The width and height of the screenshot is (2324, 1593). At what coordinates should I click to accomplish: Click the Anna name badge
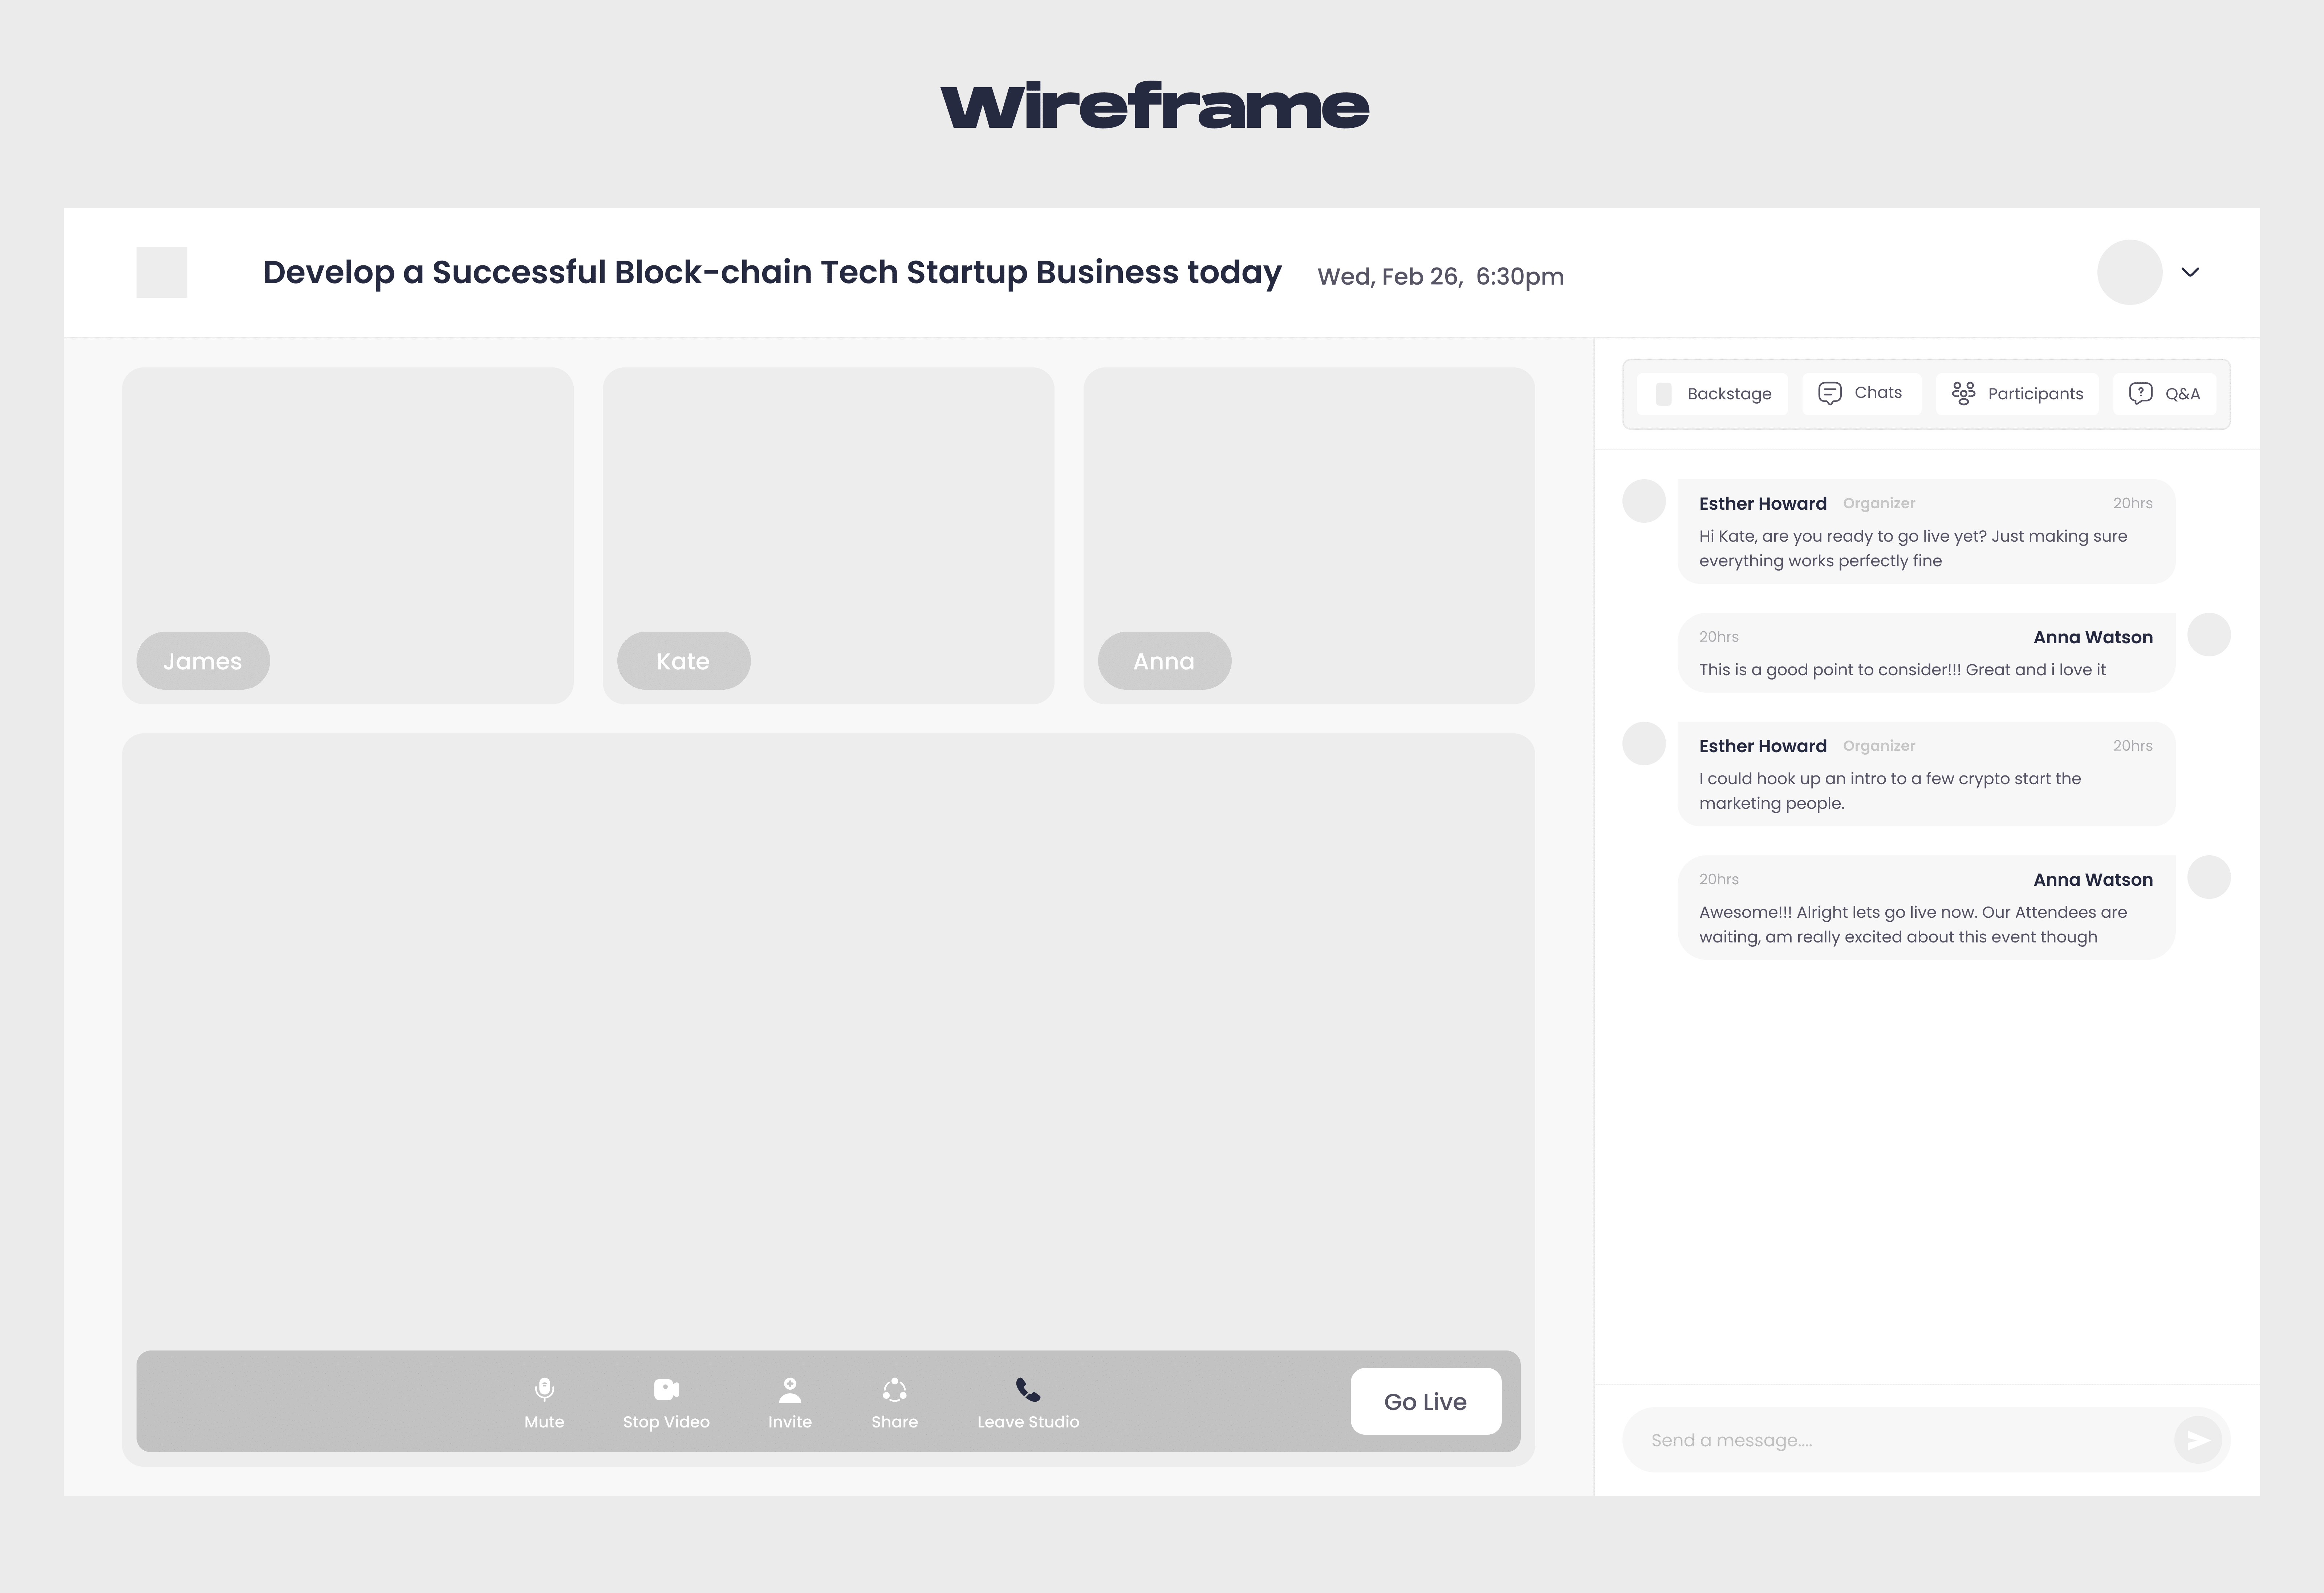click(x=1165, y=661)
